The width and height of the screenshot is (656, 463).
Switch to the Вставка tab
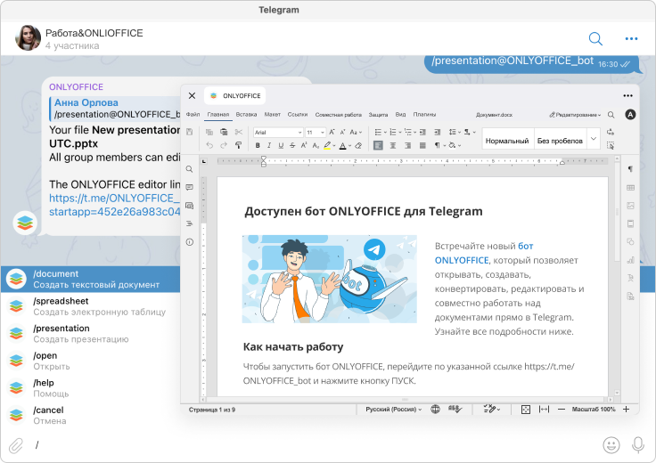click(x=246, y=115)
